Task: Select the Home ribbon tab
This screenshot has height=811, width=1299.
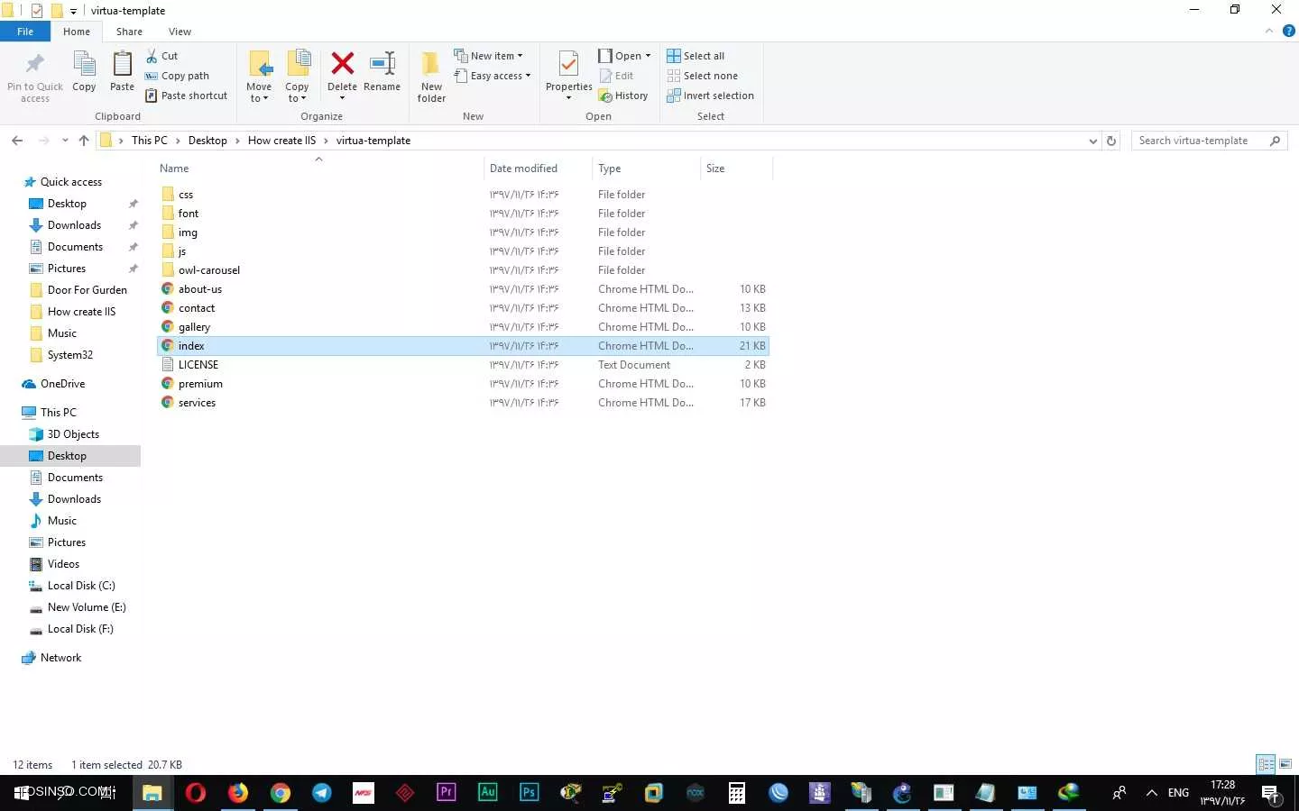Action: 77,32
